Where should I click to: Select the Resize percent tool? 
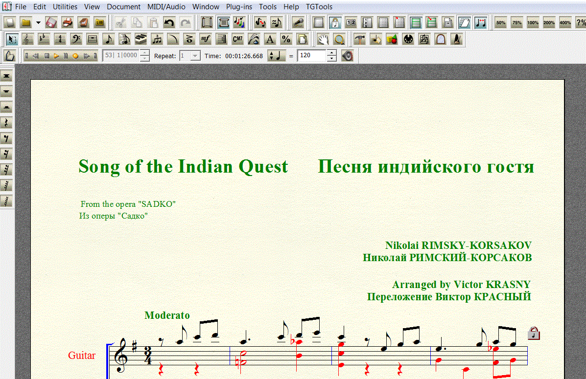(286, 39)
